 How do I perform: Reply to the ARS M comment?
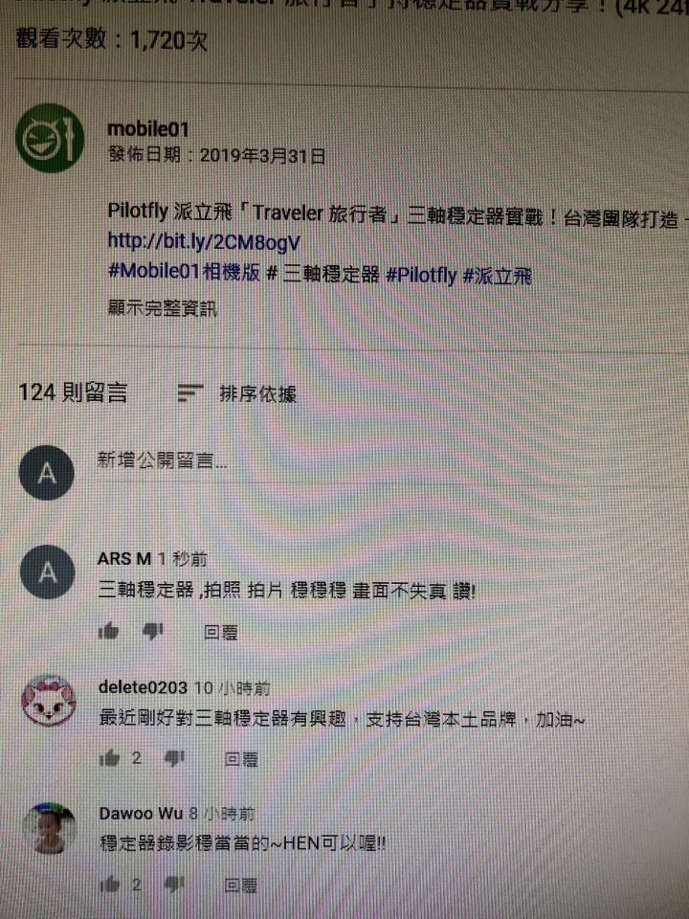pyautogui.click(x=220, y=633)
